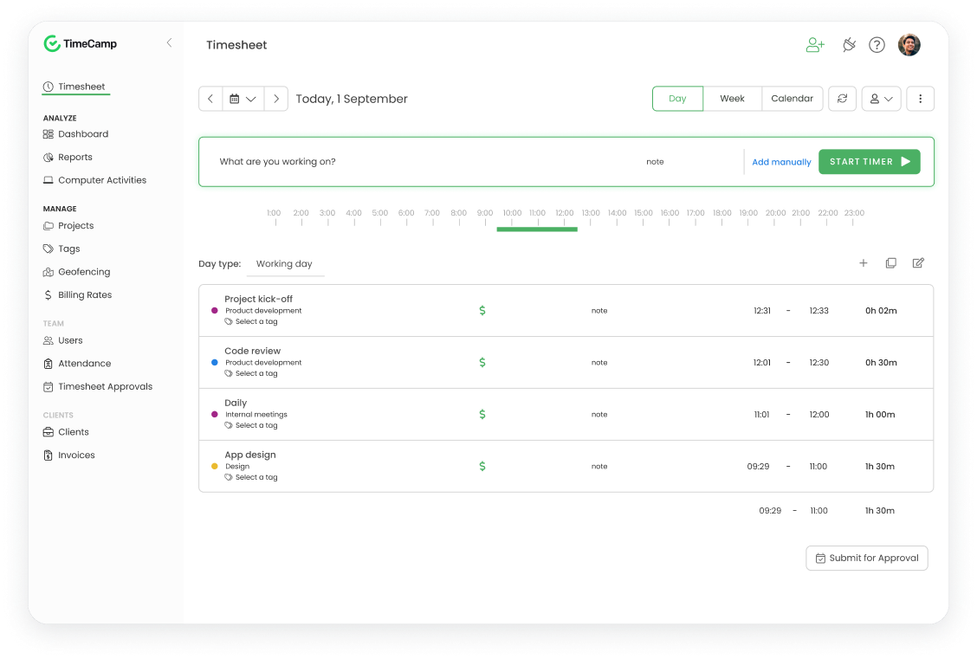The width and height of the screenshot is (977, 659).
Task: Select the Dashboard sidebar icon
Action: point(49,133)
